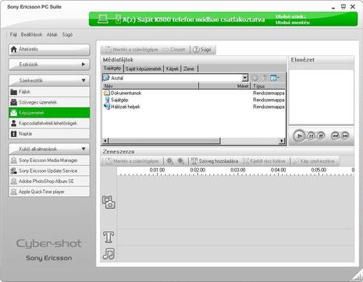Click Kijelölt rész törlése button
Viewport: 363px width, 282px height.
(x=264, y=161)
